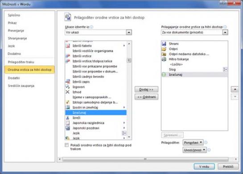Select the <Ločilo> separator entry
Screen dimensions: 243x174
(194, 64)
